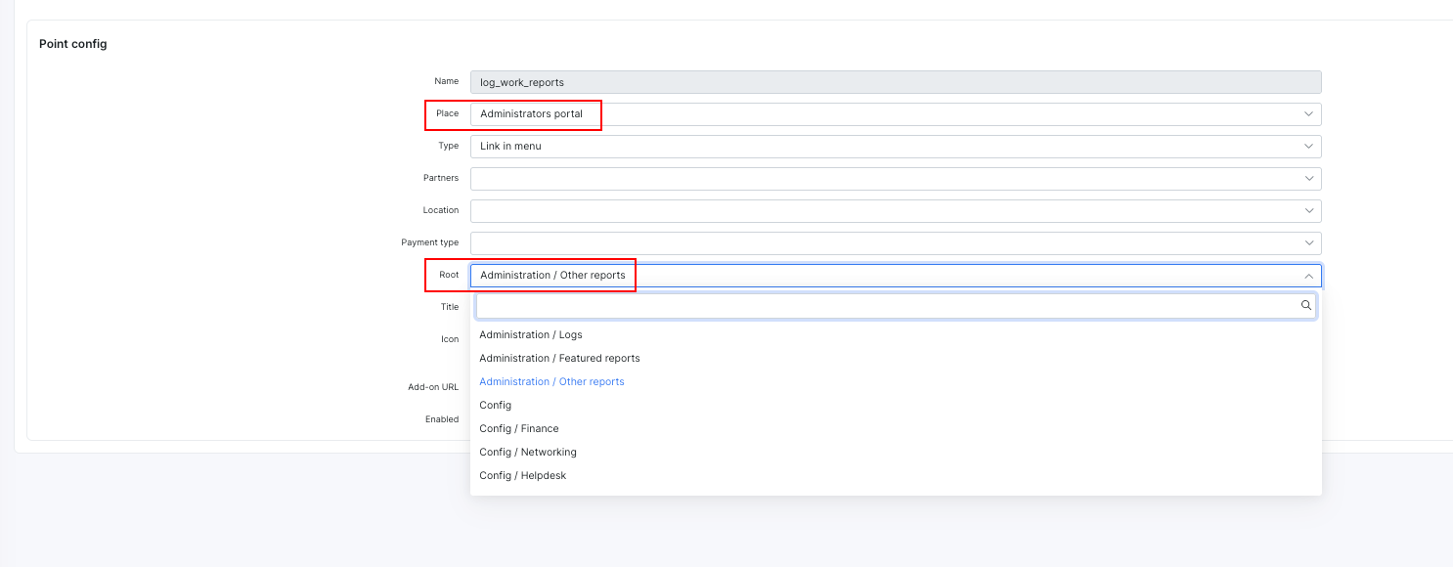Screen dimensions: 1453x567
Task: Collapse the Root dropdown via up chevron
Action: tap(1308, 276)
